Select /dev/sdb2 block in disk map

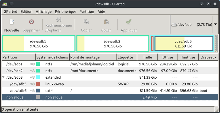pos(113,44)
